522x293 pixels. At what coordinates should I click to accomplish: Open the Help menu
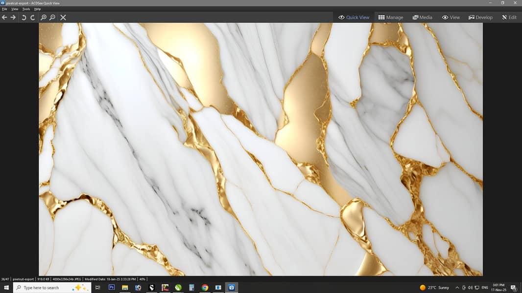point(37,9)
